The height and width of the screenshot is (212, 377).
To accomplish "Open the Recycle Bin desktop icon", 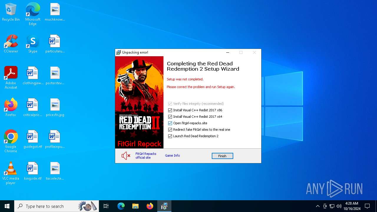I will [11, 12].
